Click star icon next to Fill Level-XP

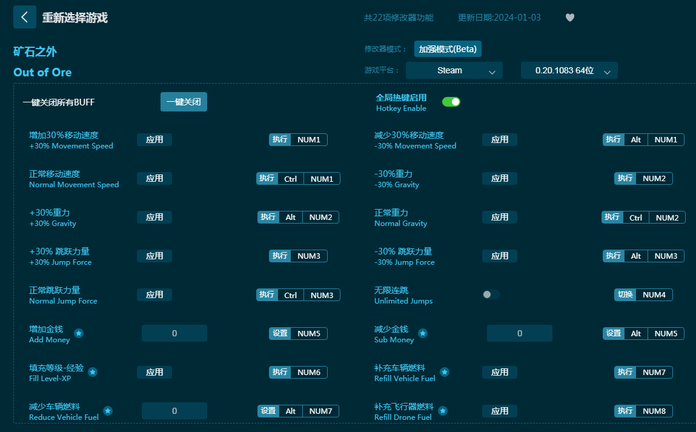(93, 372)
